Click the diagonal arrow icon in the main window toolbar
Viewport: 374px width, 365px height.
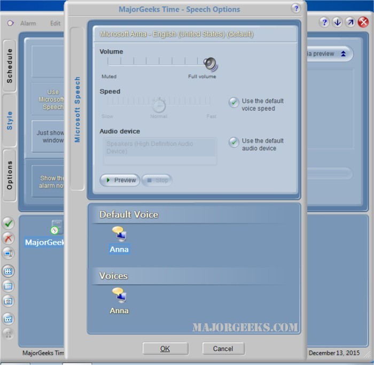(x=350, y=22)
